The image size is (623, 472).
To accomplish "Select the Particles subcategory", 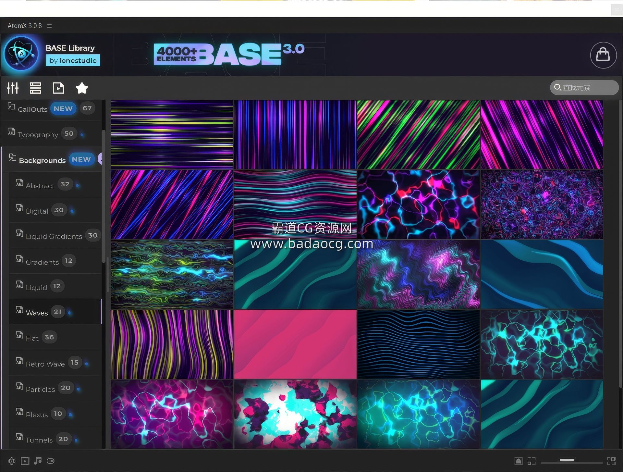I will pos(55,388).
